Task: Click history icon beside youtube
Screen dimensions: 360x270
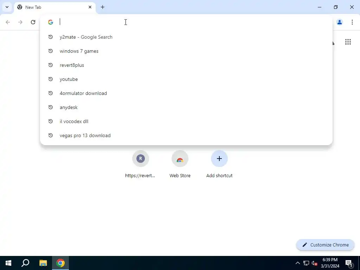Action: click(51, 79)
